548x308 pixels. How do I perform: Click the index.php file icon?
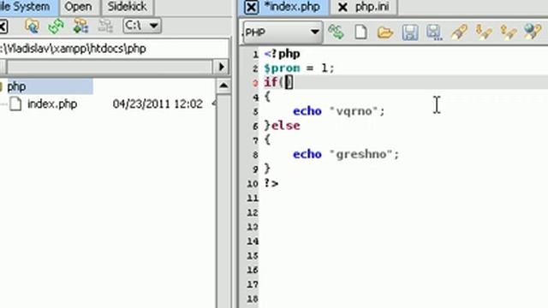pyautogui.click(x=15, y=104)
